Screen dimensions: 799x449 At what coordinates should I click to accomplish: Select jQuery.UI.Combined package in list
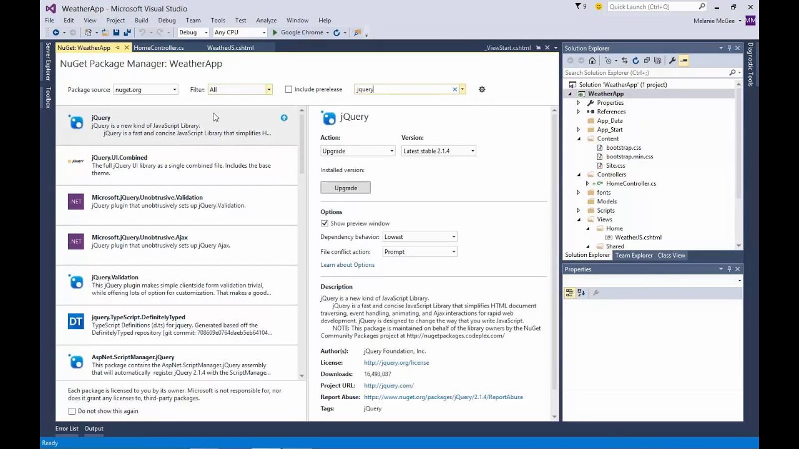(177, 165)
